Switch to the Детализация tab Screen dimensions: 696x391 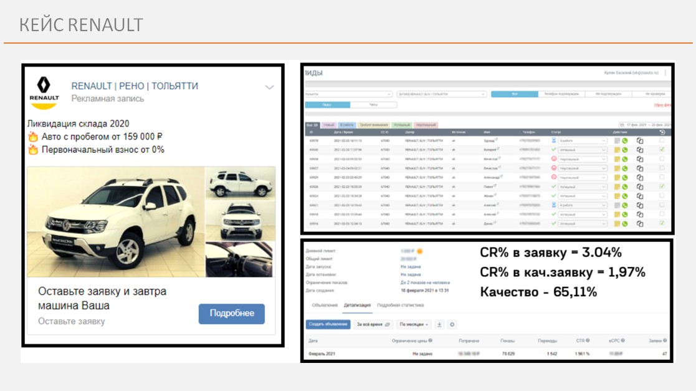357,305
